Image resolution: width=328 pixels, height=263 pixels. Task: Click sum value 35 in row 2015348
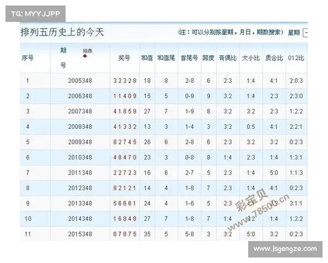click(147, 234)
